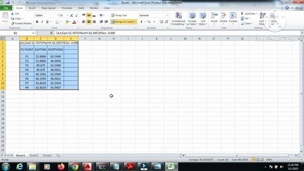Open Cell Styles gallery
The width and height of the screenshot is (304, 171).
tap(203, 19)
